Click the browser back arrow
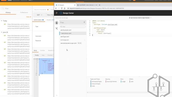Viewport: 172px width, 97px height. tap(56, 8)
